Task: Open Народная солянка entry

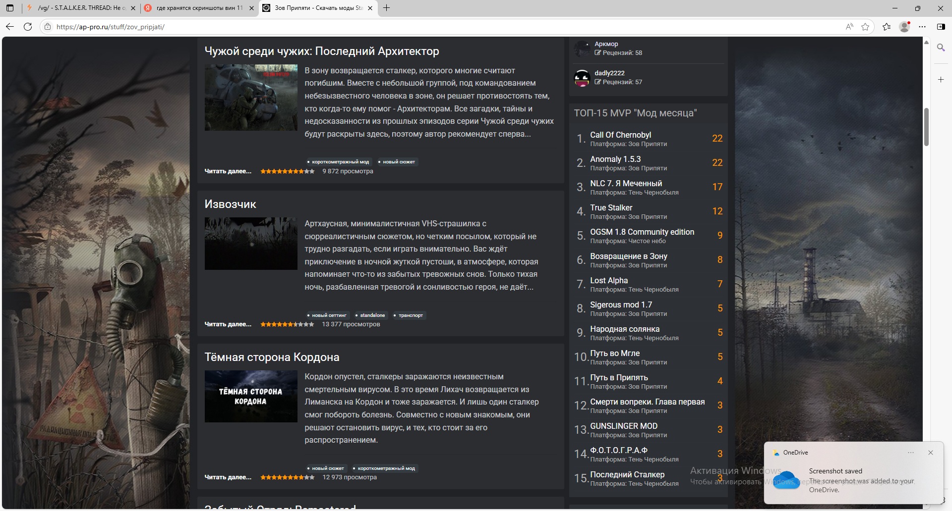Action: (x=625, y=329)
